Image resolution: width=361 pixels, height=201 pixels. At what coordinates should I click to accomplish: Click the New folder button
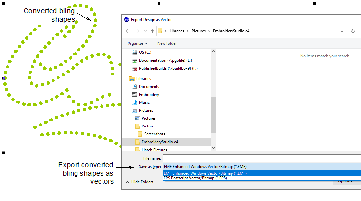167,43
